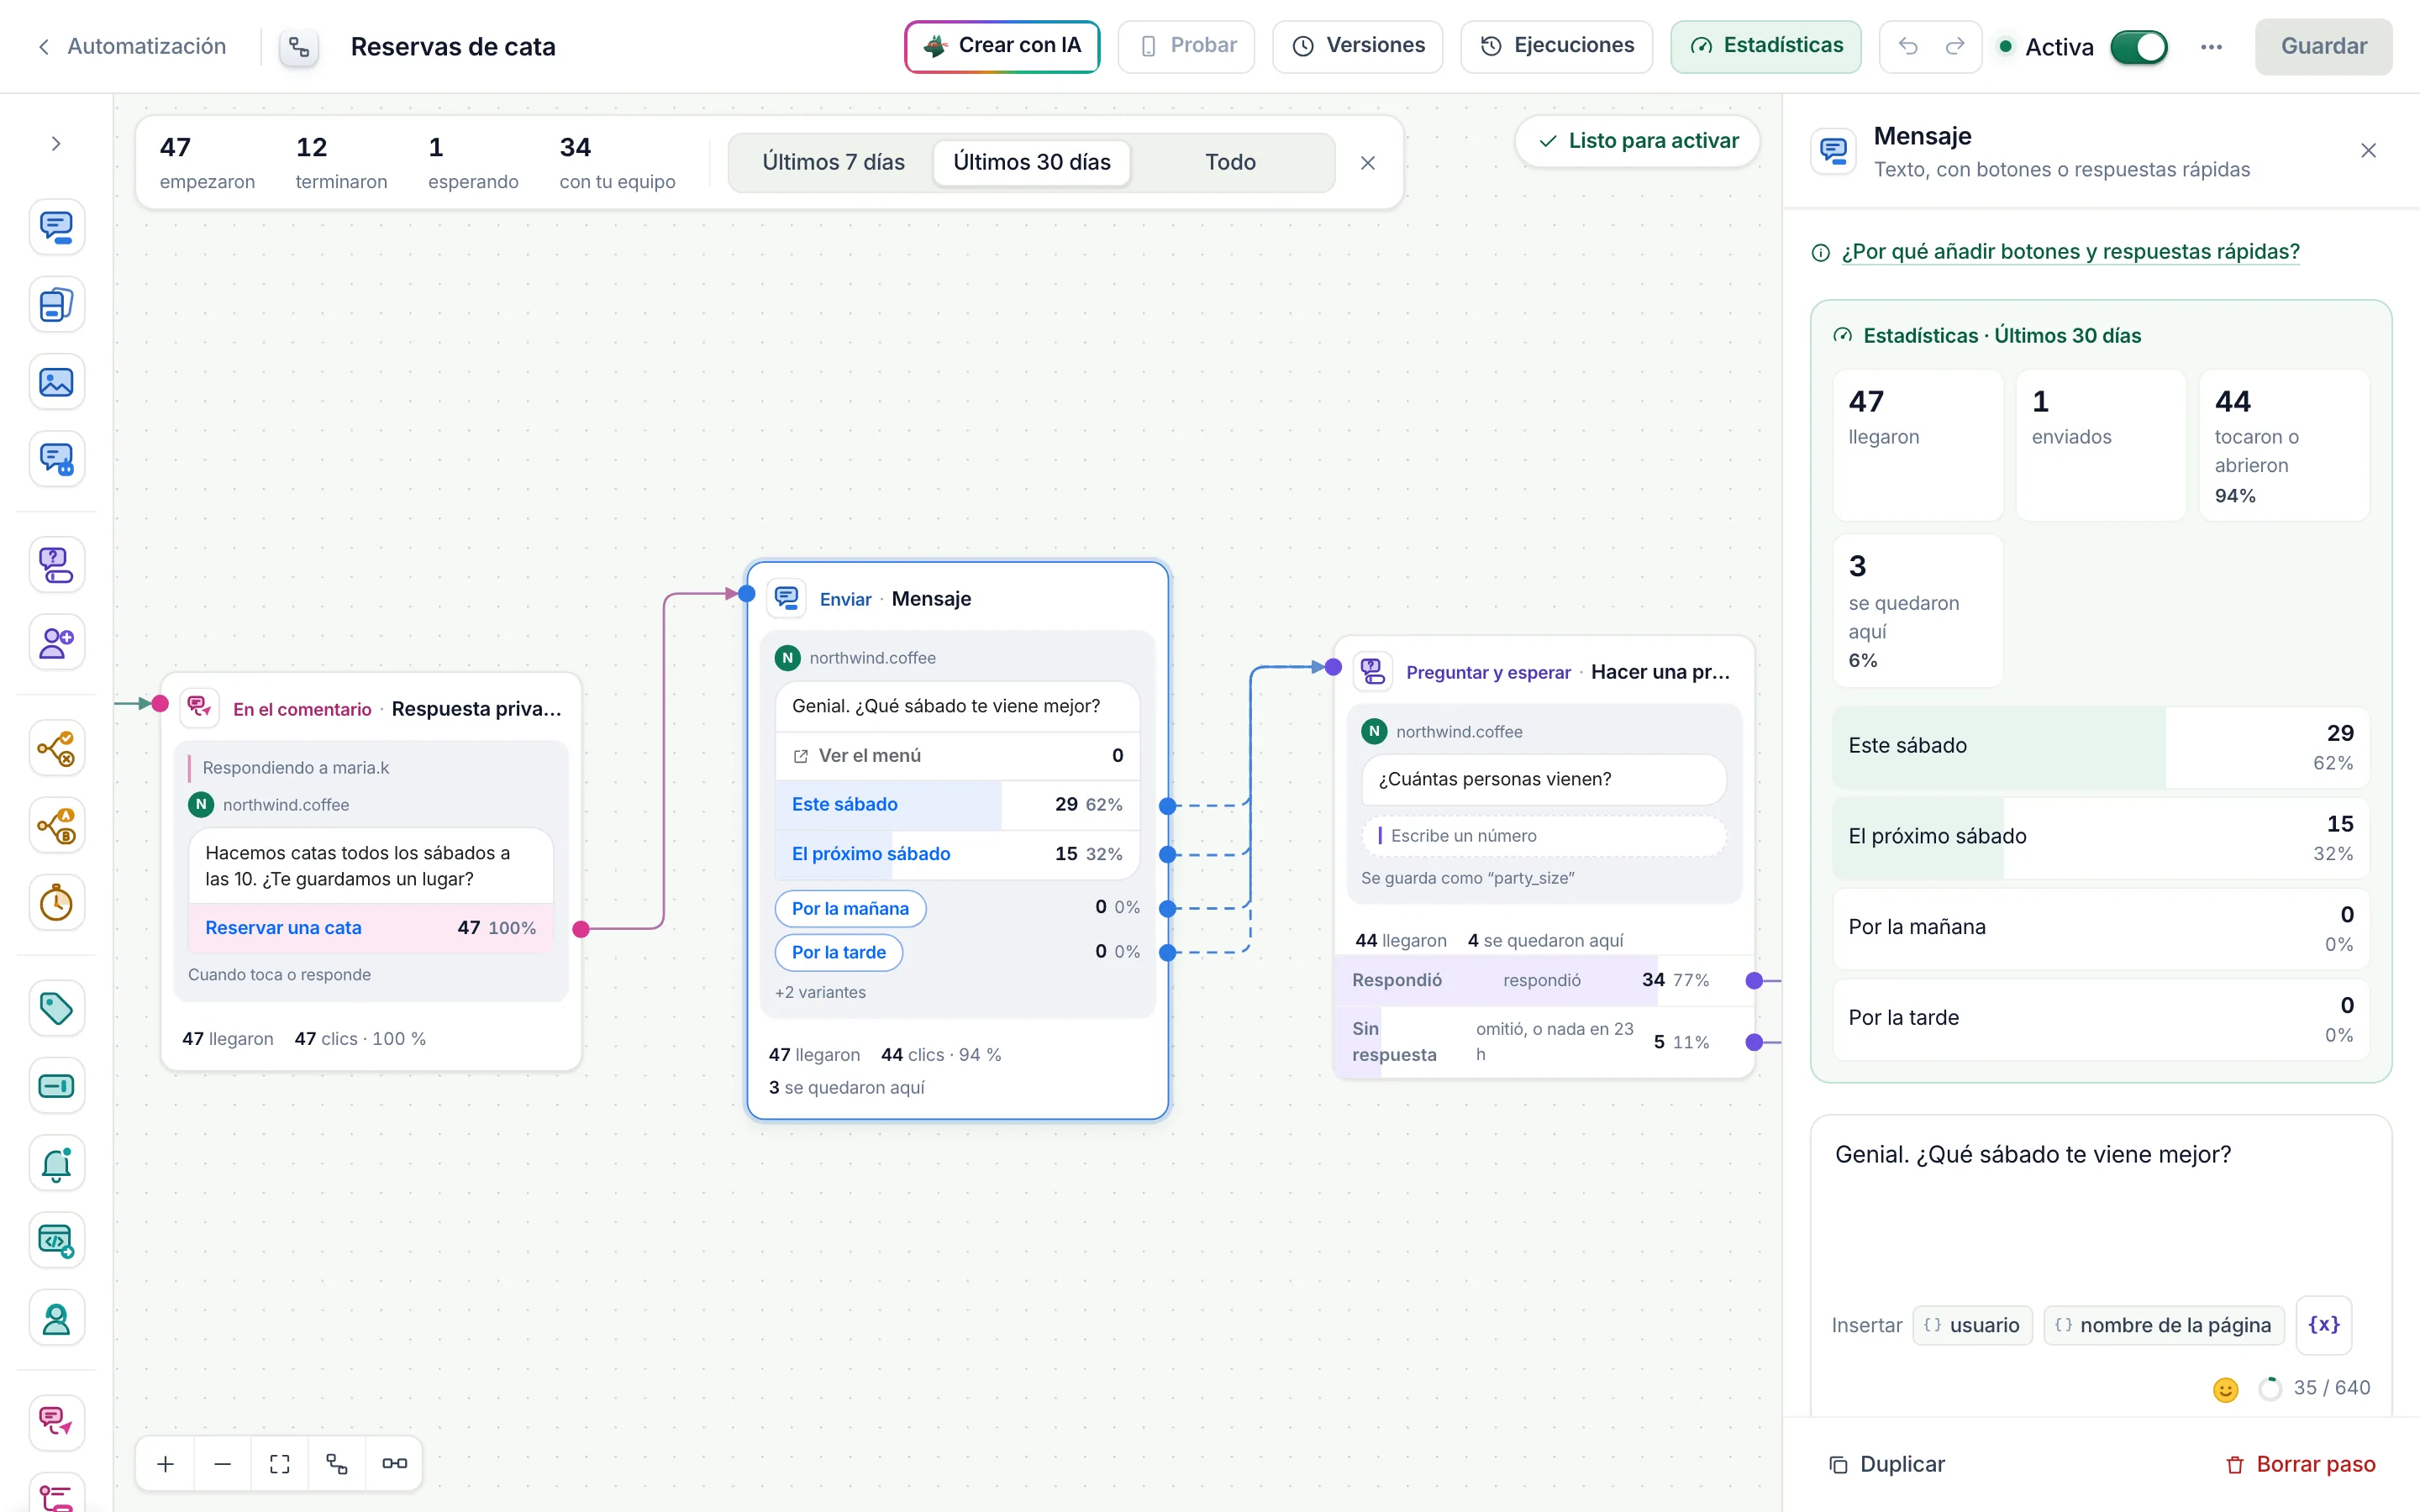
Task: Insert the usuario variable chip
Action: pos(1972,1325)
